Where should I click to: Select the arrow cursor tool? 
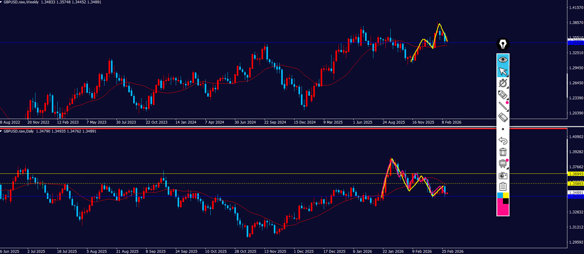point(503,71)
